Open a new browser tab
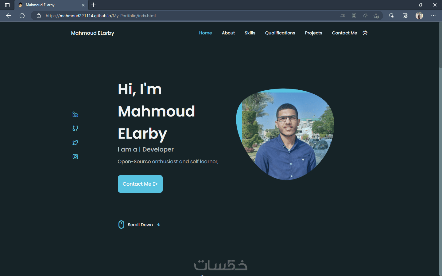 point(94,5)
